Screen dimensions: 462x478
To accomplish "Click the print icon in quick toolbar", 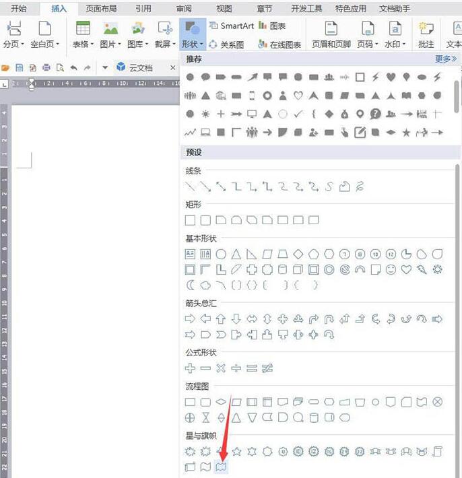I will 46,68.
